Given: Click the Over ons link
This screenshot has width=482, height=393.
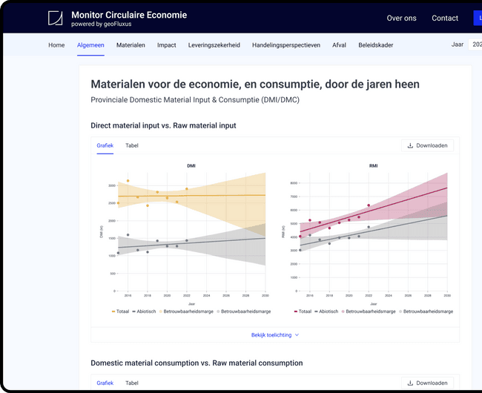Looking at the screenshot, I should point(401,19).
